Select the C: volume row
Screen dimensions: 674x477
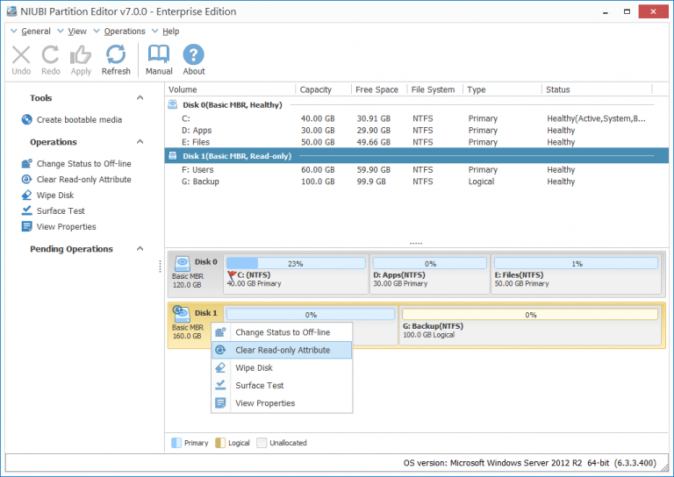pyautogui.click(x=416, y=118)
